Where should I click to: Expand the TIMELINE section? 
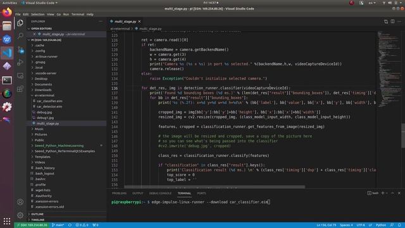[66, 220]
